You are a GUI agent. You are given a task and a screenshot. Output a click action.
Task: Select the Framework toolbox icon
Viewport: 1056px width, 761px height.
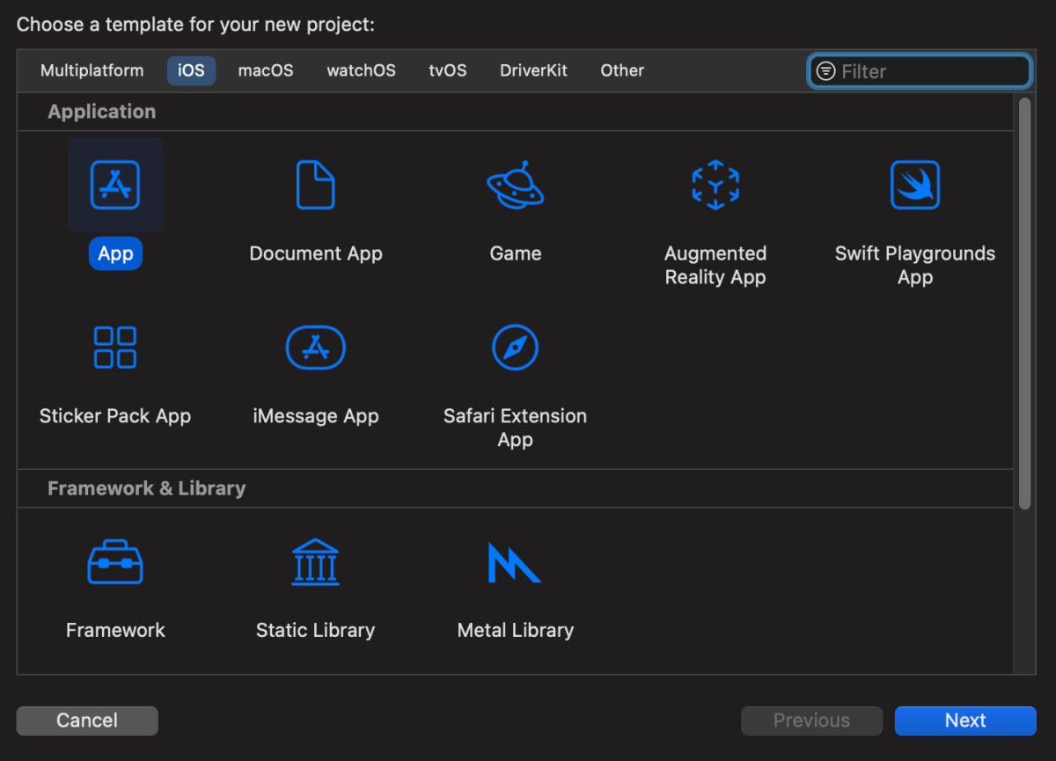coord(115,562)
